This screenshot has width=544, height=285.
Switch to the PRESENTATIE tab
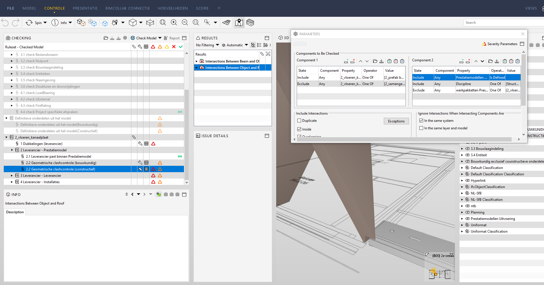click(85, 8)
